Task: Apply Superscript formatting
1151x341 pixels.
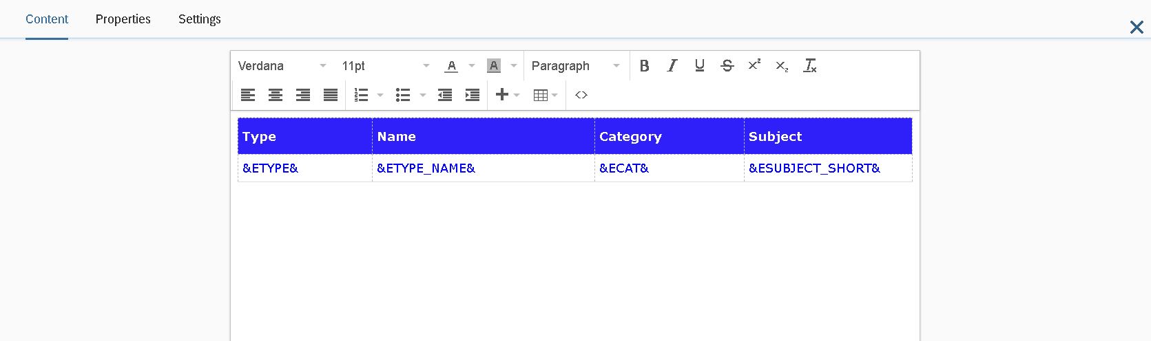Action: (x=755, y=66)
